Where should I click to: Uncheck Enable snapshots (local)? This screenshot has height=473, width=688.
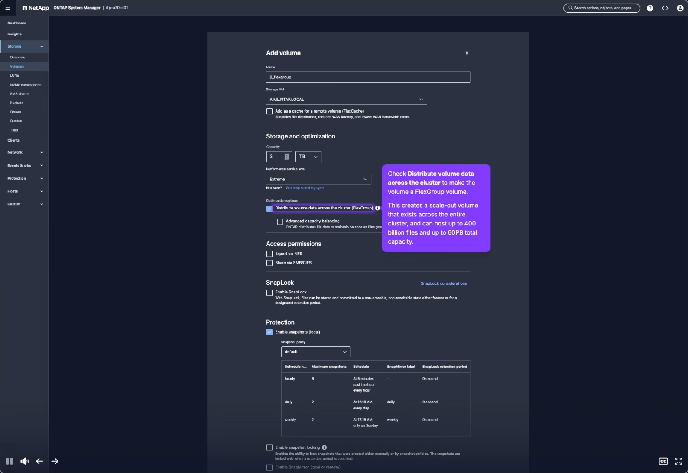(x=269, y=332)
